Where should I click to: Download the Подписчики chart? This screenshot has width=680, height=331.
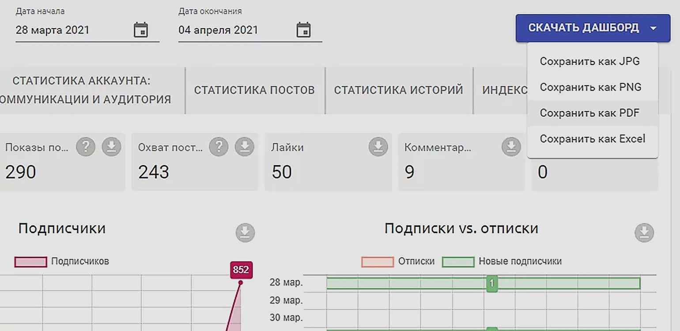[x=245, y=233]
